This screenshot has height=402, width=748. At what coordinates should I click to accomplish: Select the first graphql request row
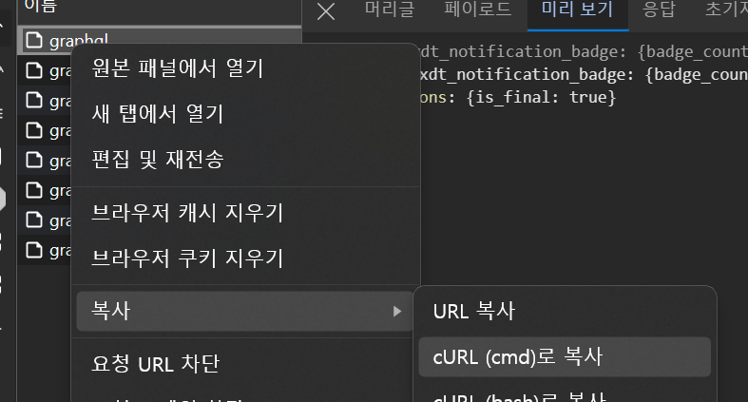[x=160, y=40]
